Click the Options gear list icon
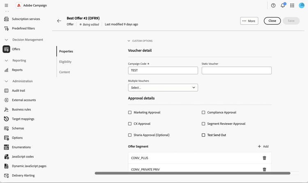 (x=7, y=138)
